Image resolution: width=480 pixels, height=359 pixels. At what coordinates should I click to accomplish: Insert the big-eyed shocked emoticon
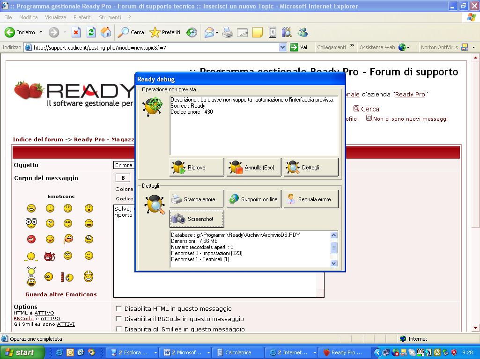(x=31, y=223)
